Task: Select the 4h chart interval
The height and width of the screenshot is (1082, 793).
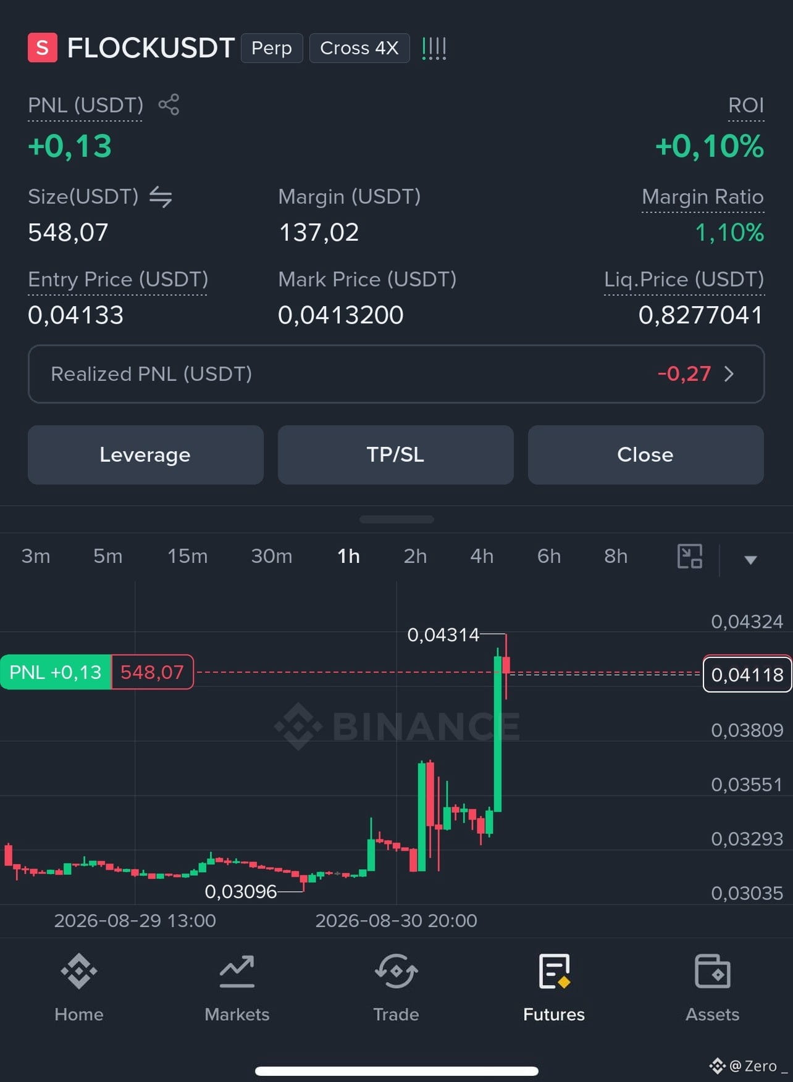Action: coord(482,556)
